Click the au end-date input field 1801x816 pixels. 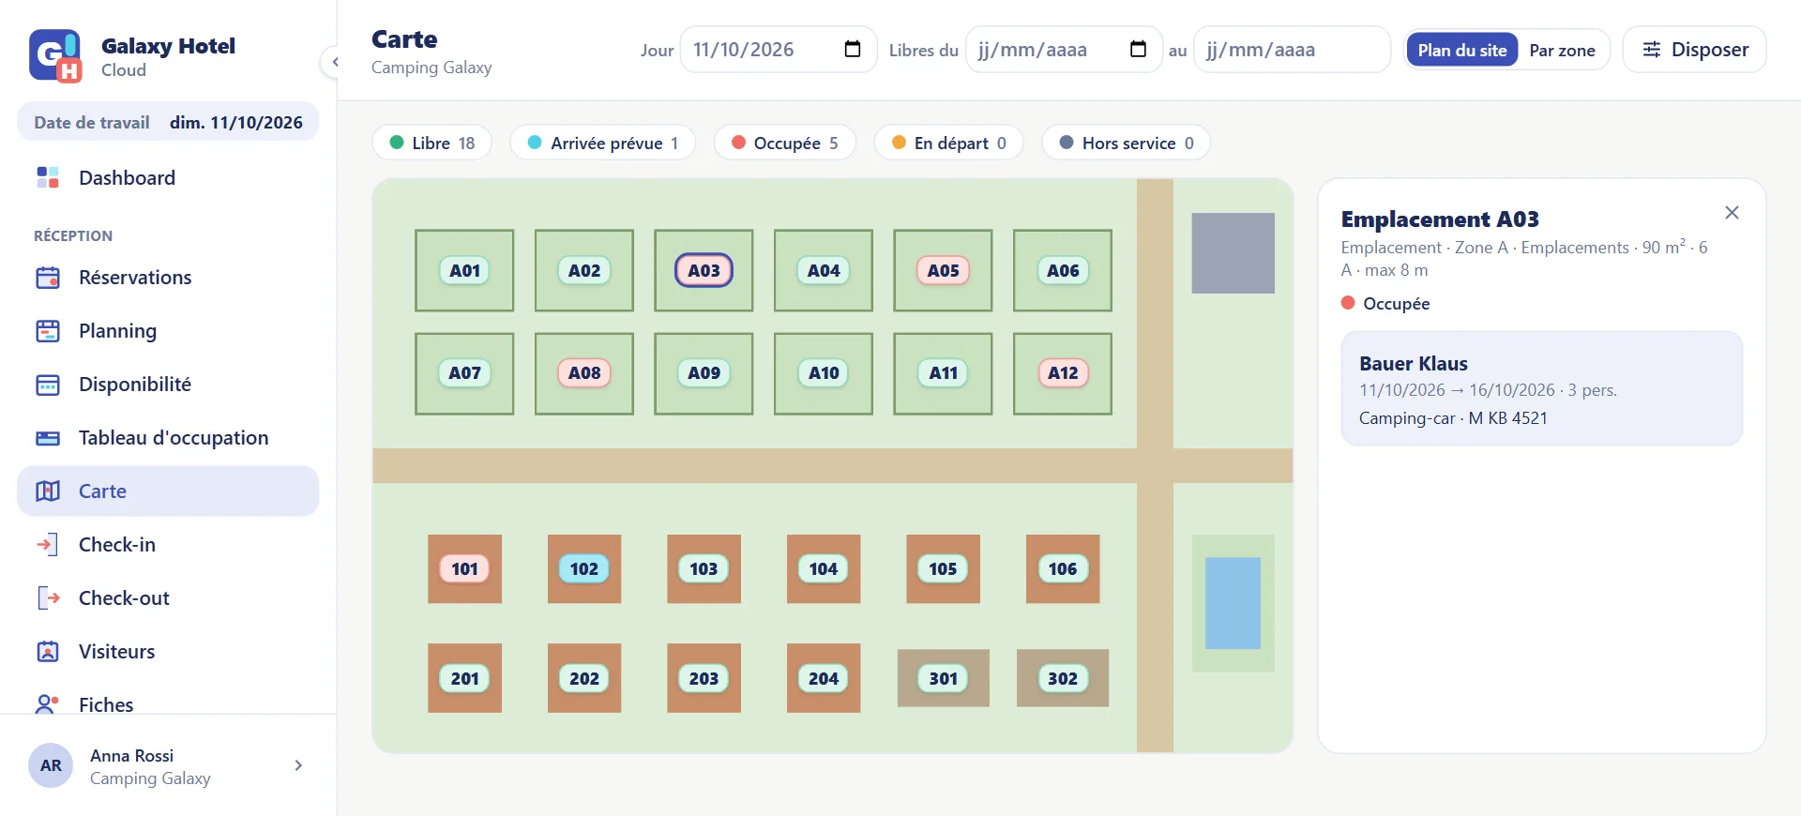point(1292,50)
